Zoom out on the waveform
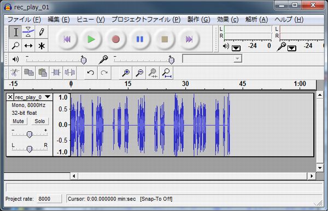Screen dimensions: 328x211 (x=139, y=73)
